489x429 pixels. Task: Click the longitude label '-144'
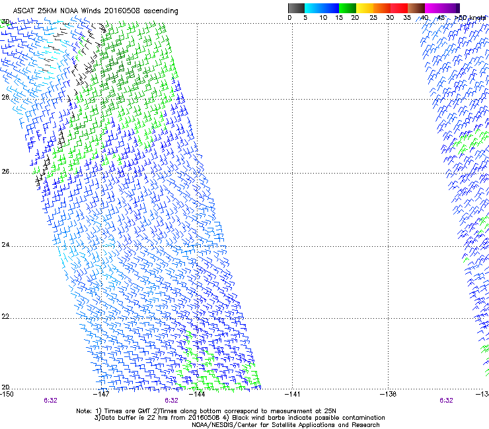198,394
